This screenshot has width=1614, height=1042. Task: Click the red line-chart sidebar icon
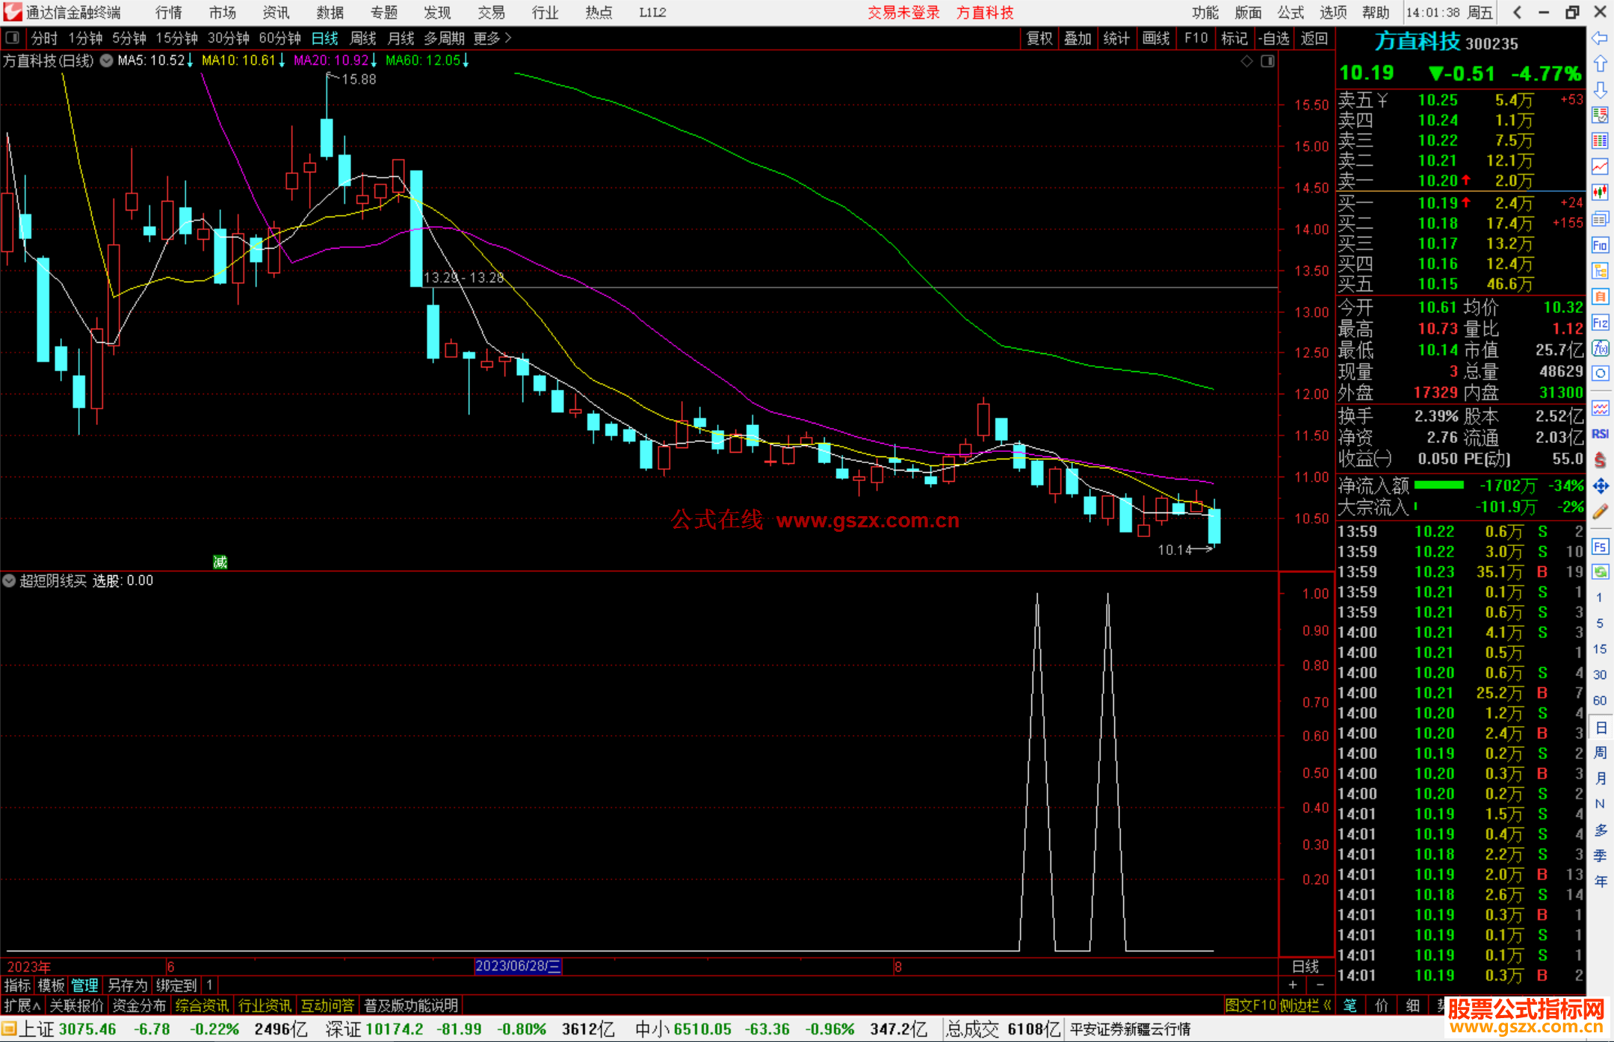pyautogui.click(x=1600, y=167)
